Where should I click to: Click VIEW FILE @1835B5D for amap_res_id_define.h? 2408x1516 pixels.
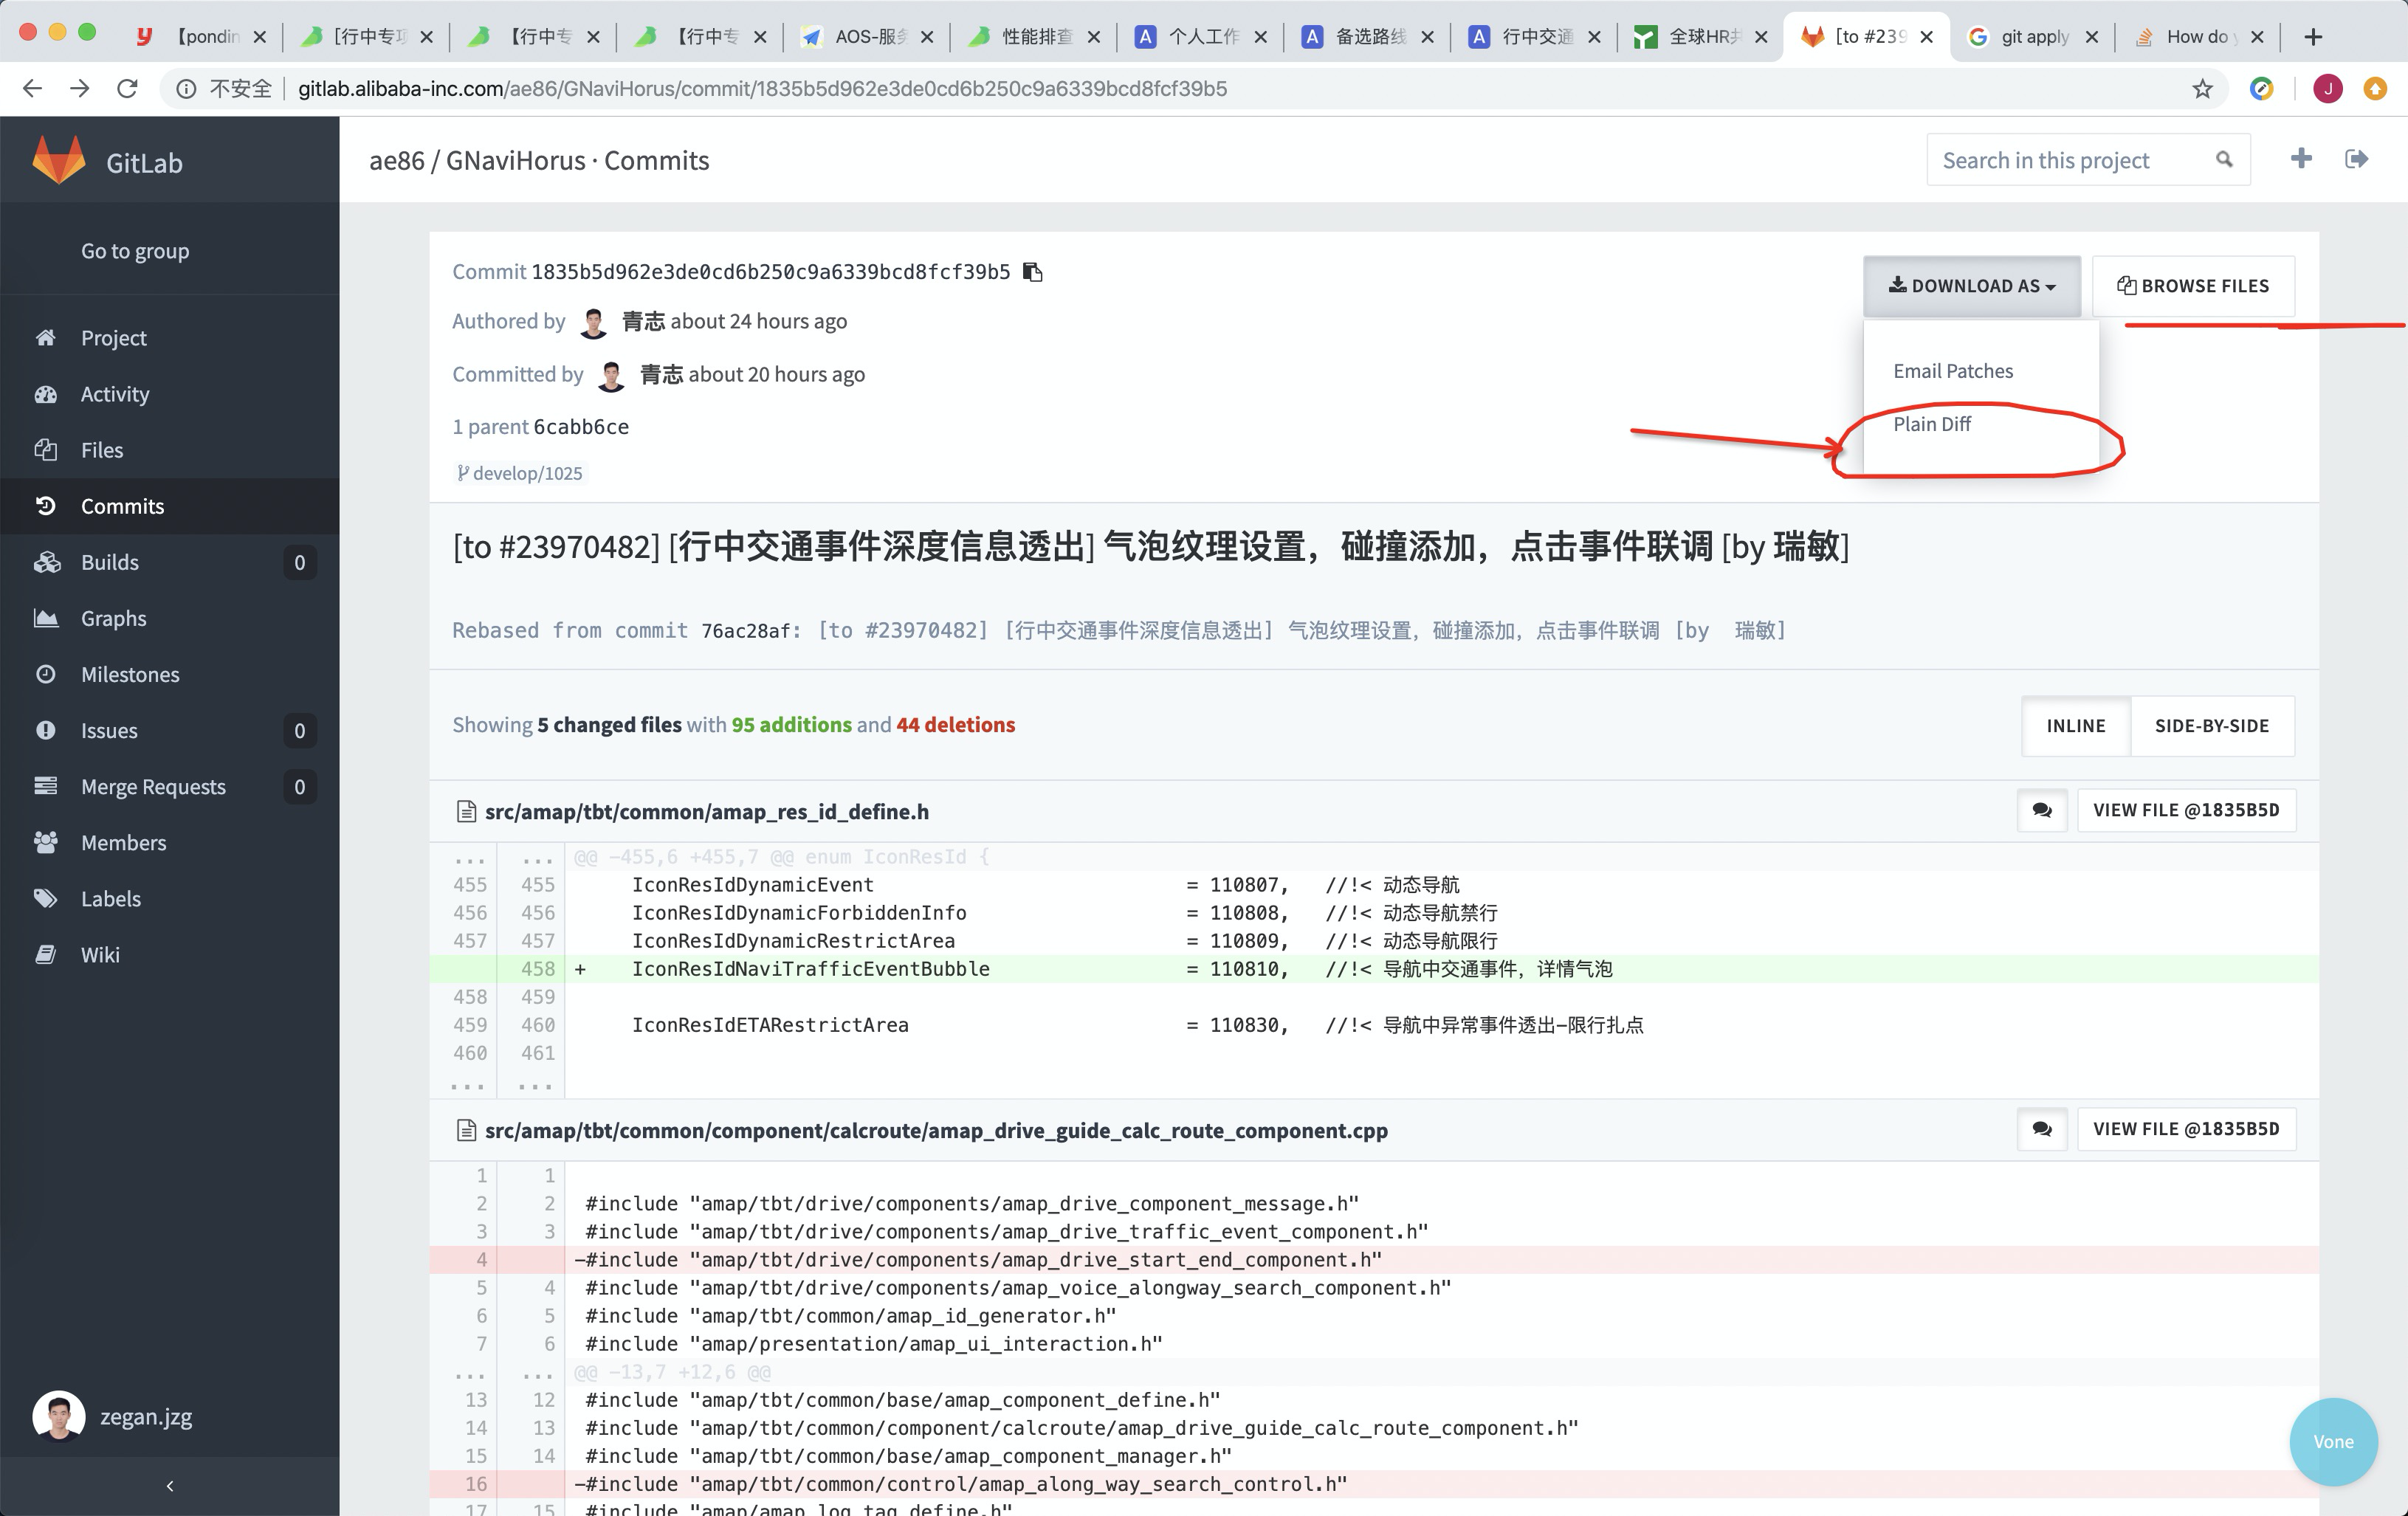(x=2186, y=810)
